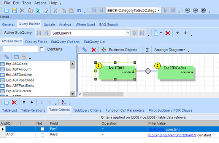The image size is (219, 143).
Task: Click the Copy icon beside scissors
Action: pos(63,10)
